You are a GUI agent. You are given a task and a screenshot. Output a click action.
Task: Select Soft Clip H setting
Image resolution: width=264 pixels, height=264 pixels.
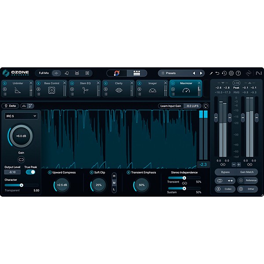point(114,176)
